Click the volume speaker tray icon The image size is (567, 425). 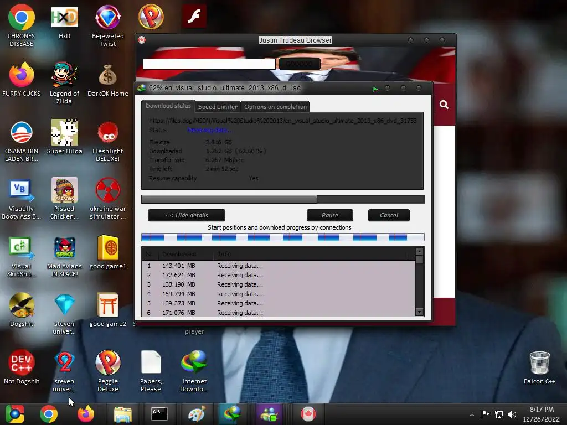tap(512, 414)
